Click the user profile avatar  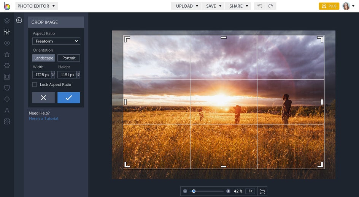(x=346, y=6)
